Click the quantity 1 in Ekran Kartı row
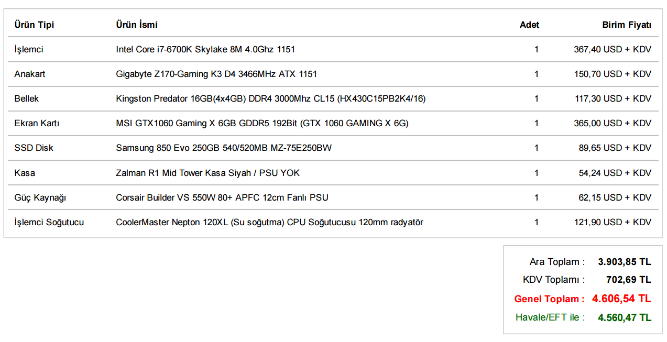667x342 pixels. (x=537, y=123)
